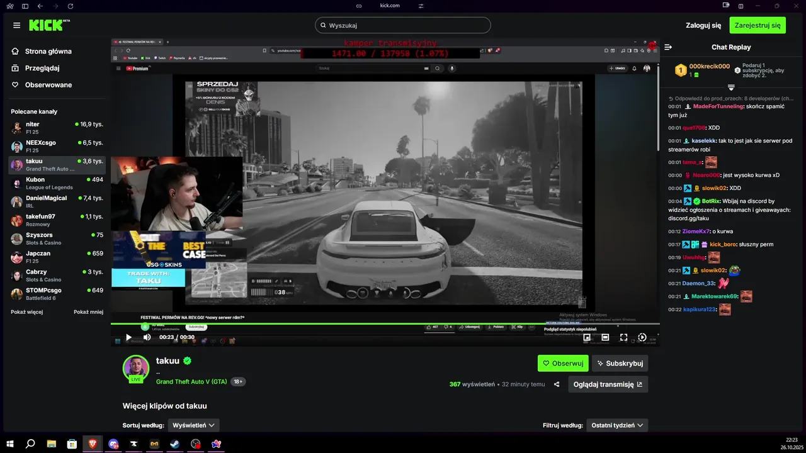Viewport: 806px width, 453px height.
Task: Open DanielMagical IRL channel
Action: pos(57,201)
